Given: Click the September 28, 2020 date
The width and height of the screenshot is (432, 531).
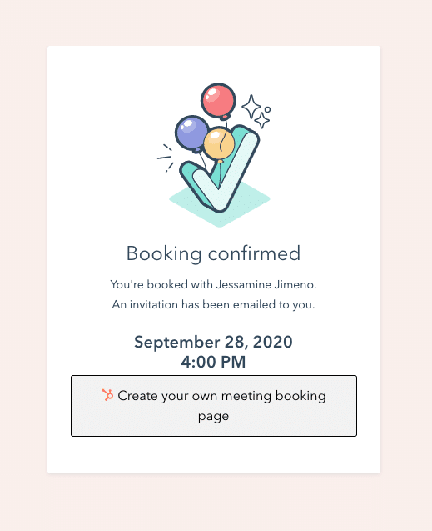Looking at the screenshot, I should pos(213,342).
